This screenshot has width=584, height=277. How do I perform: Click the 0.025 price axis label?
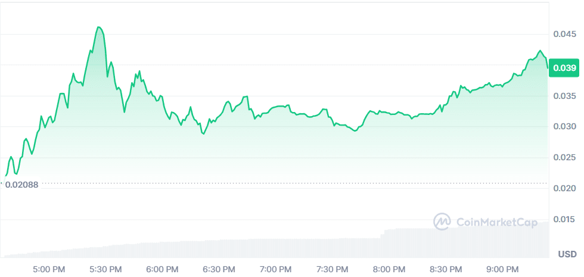point(564,157)
